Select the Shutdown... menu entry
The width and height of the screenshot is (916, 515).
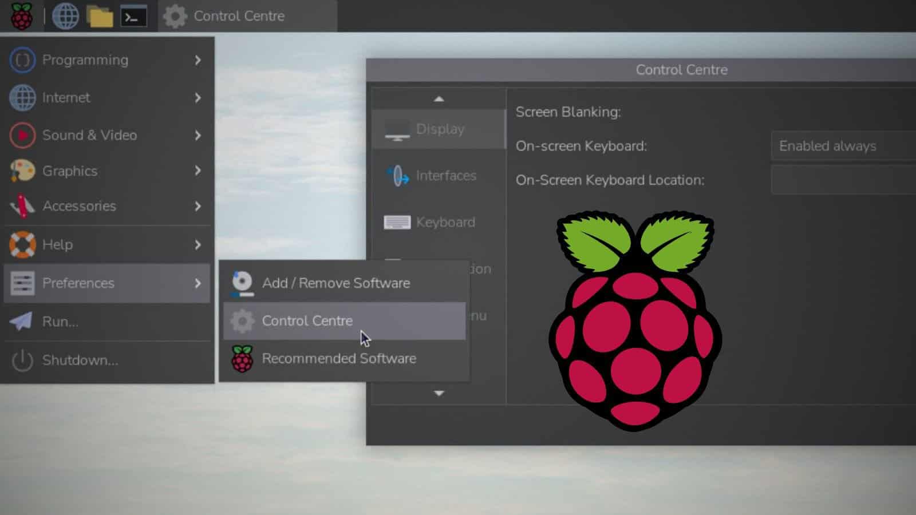107,360
